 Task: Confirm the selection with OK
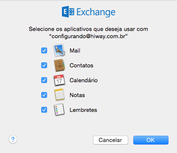[x=151, y=140]
